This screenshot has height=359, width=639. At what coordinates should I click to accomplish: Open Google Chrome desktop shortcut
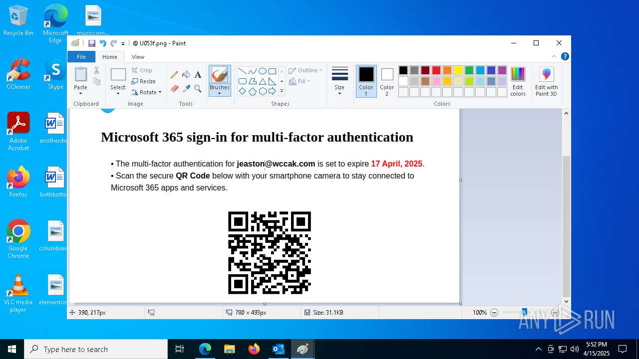[18, 239]
